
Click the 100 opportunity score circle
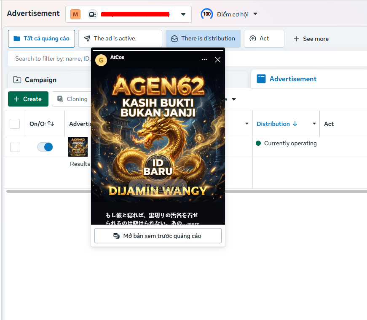(x=206, y=14)
